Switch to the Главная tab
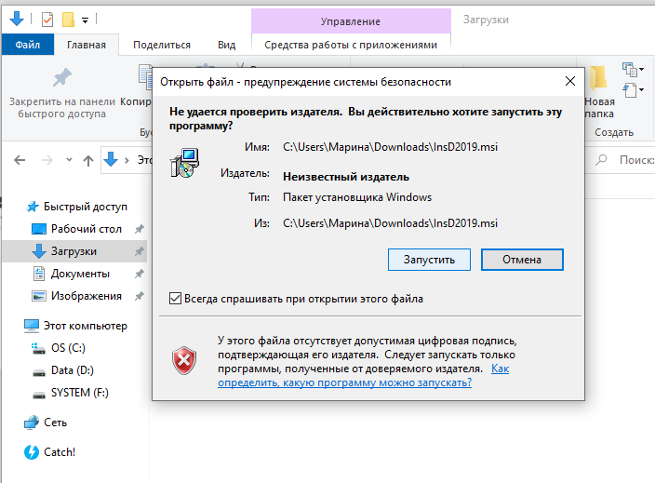 [x=87, y=45]
